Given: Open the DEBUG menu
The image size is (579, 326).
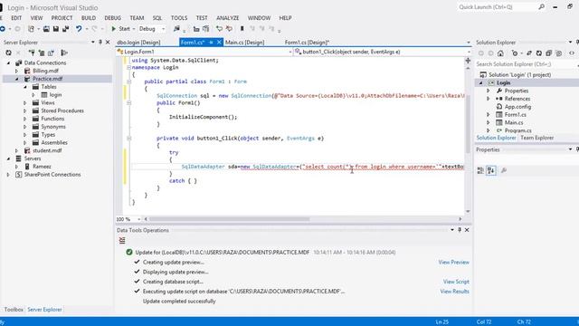Looking at the screenshot, I should pos(112,18).
